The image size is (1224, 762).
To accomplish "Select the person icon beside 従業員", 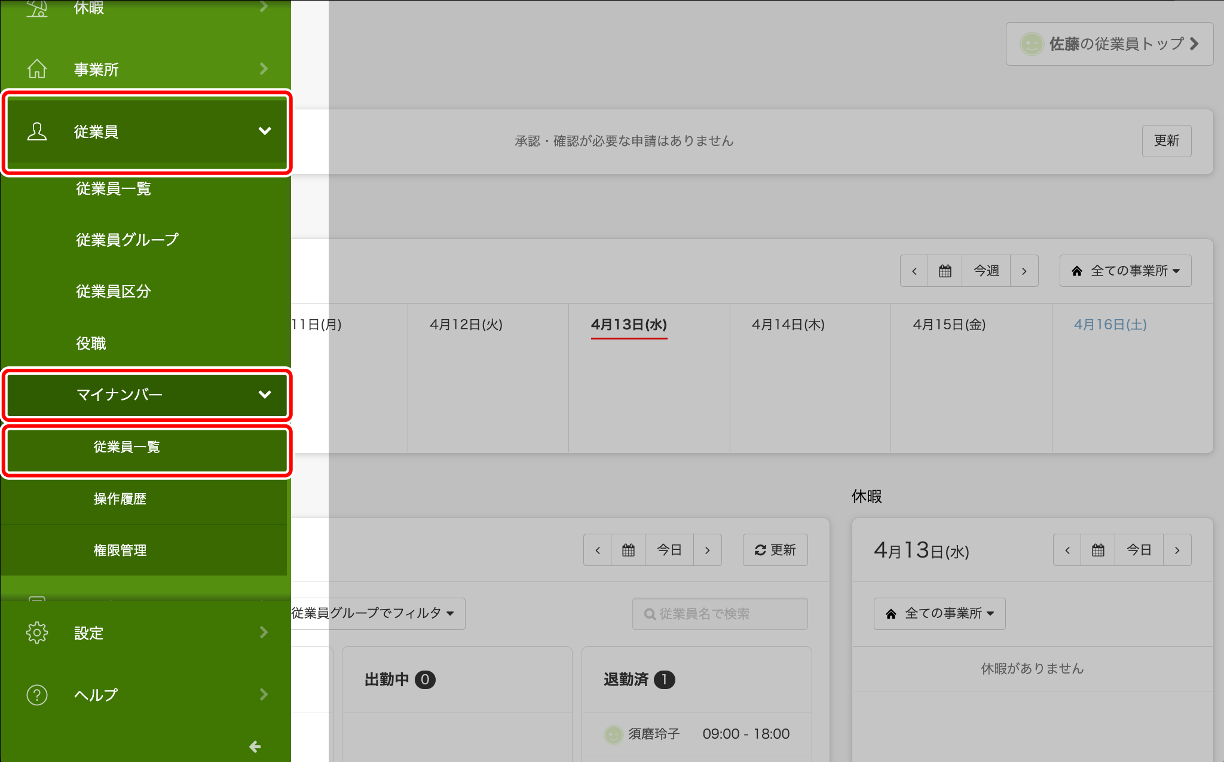I will pos(37,131).
